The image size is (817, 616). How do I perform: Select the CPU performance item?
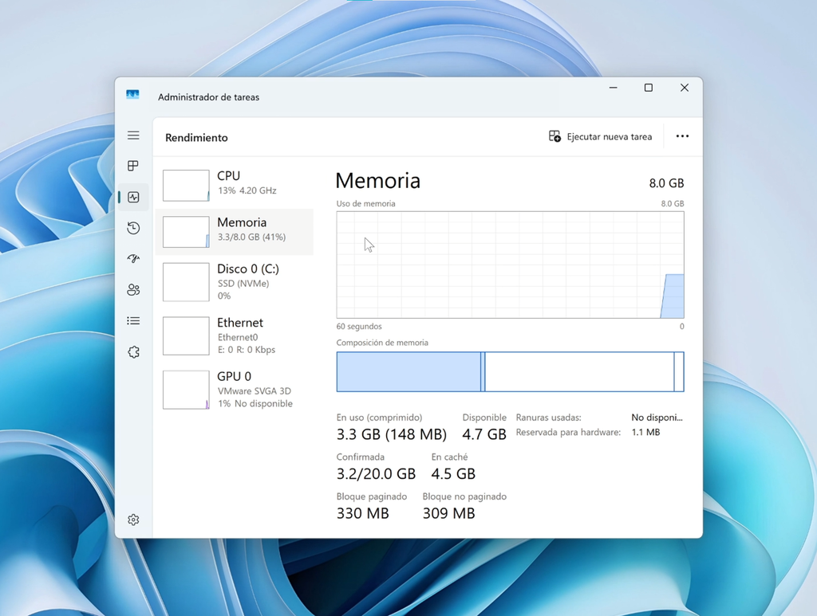click(235, 185)
